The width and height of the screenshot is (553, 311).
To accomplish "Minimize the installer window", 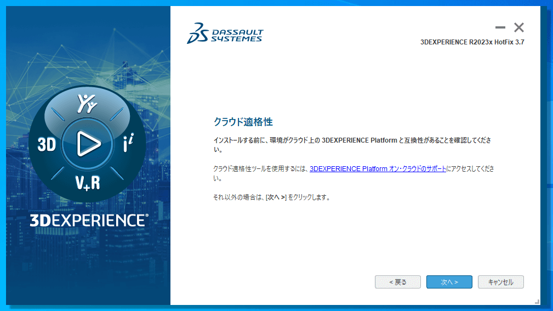I will (x=500, y=27).
